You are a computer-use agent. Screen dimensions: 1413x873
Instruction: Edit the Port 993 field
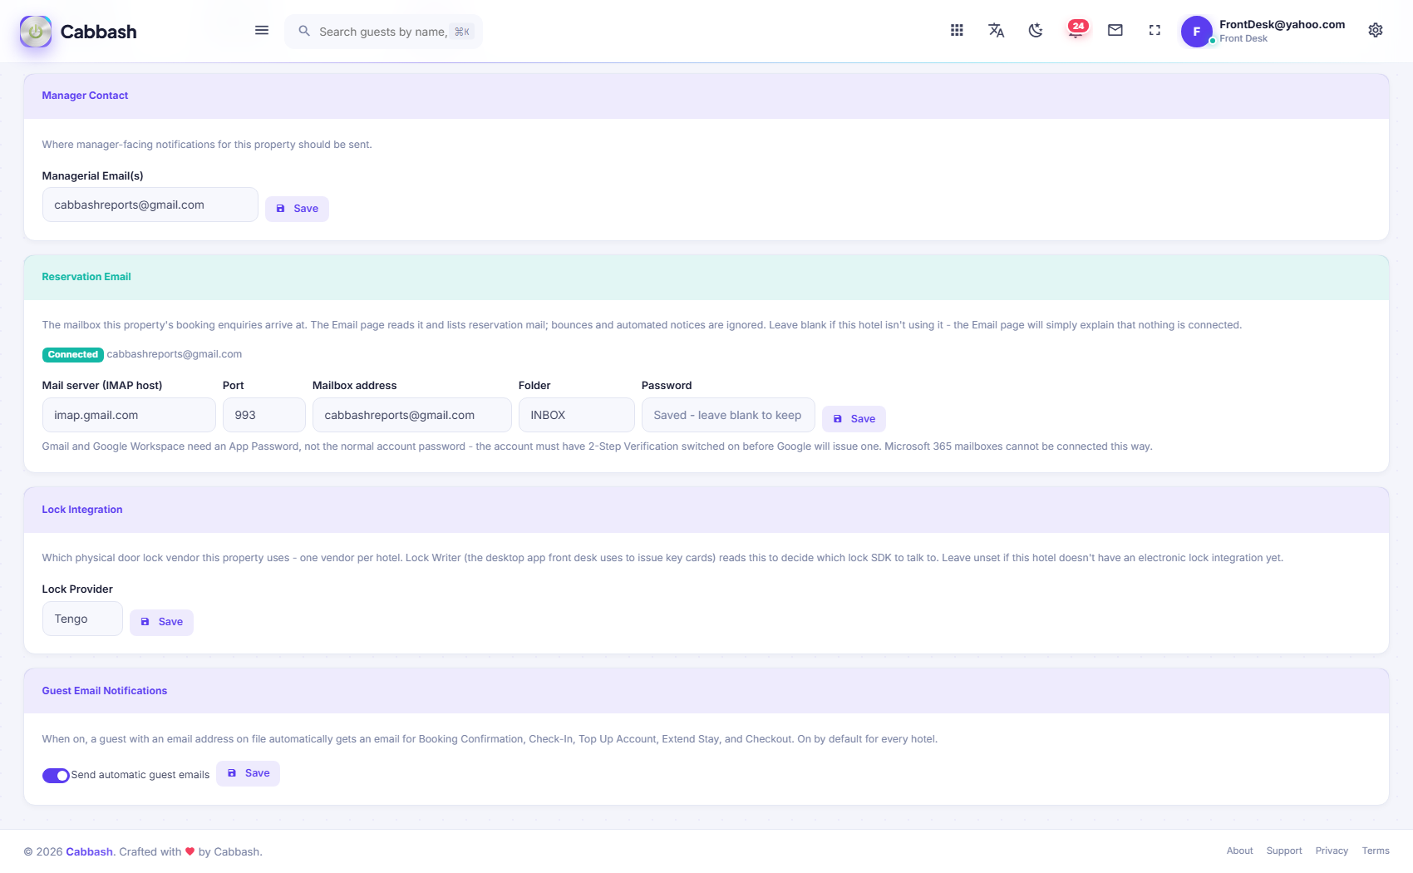[x=264, y=415]
